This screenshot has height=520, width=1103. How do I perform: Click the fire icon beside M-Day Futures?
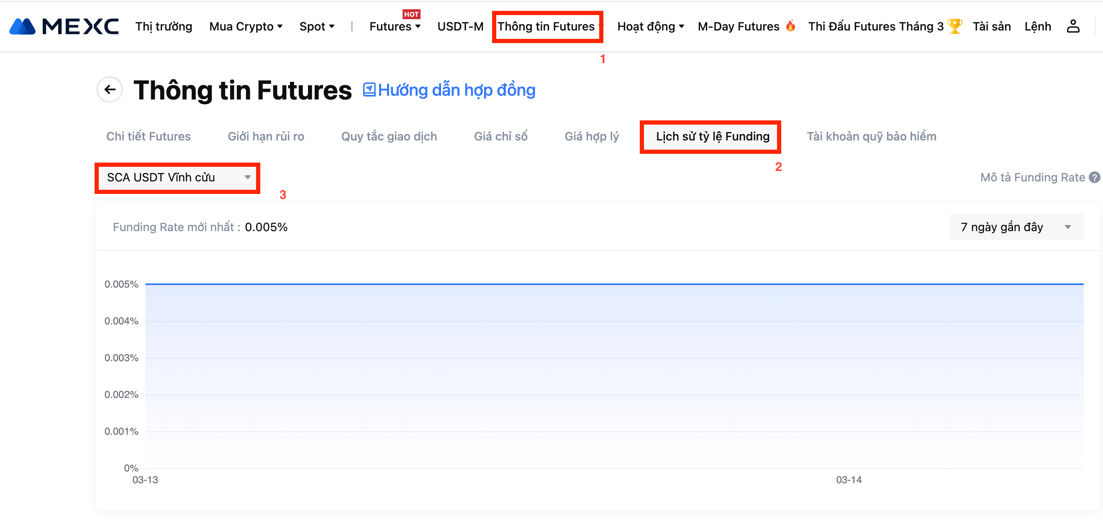(x=790, y=25)
